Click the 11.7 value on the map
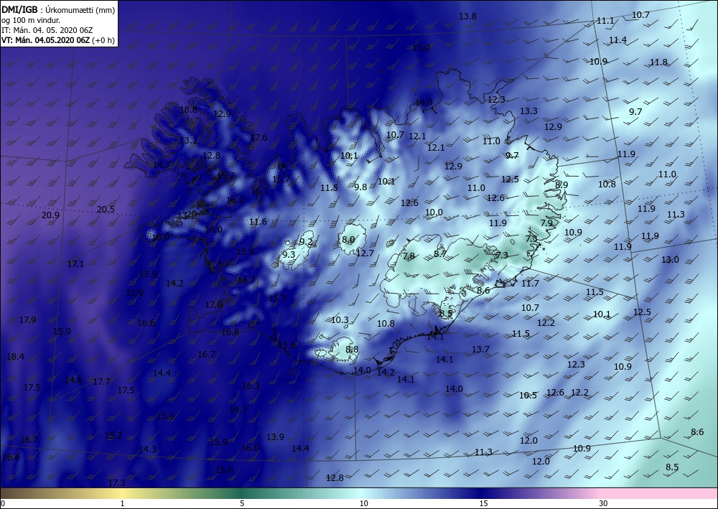Image resolution: width=718 pixels, height=509 pixels. tap(531, 284)
